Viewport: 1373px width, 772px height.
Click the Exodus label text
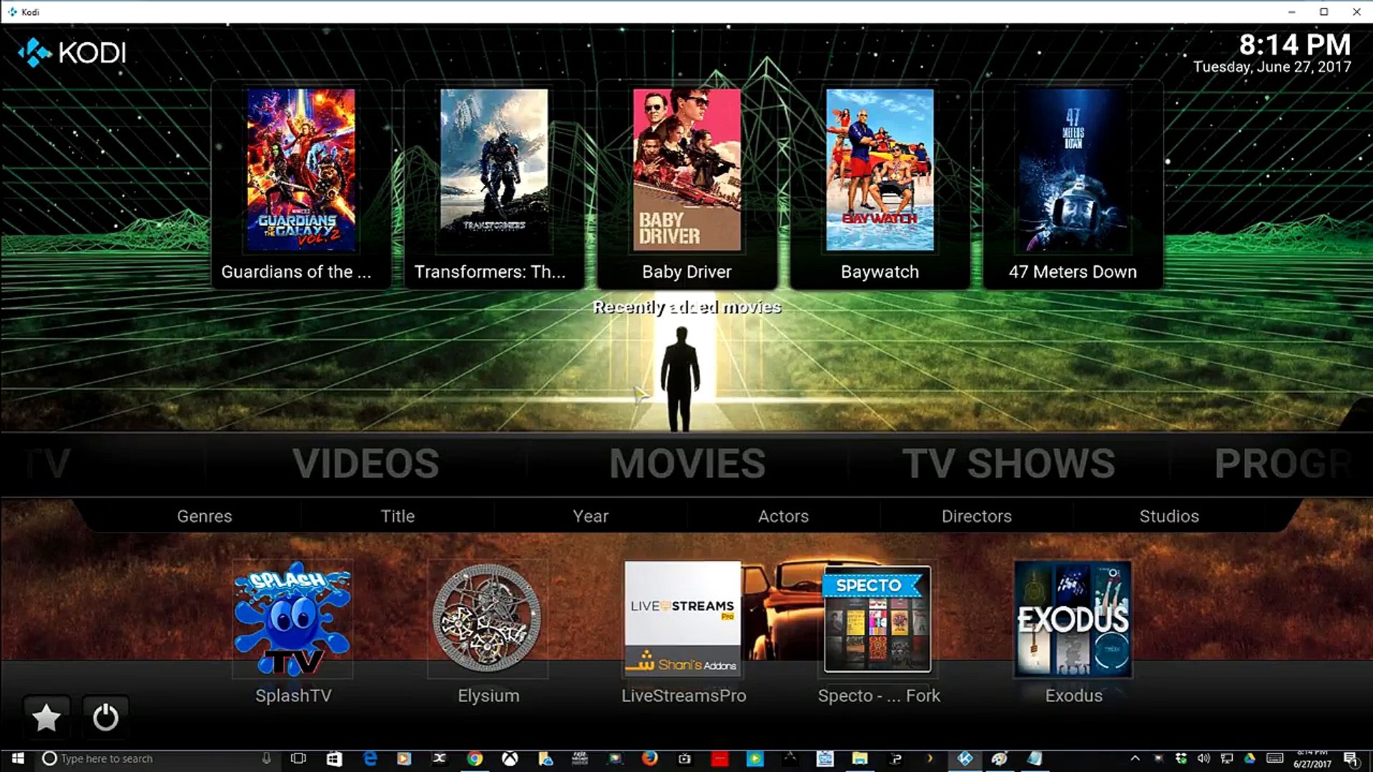(x=1073, y=696)
